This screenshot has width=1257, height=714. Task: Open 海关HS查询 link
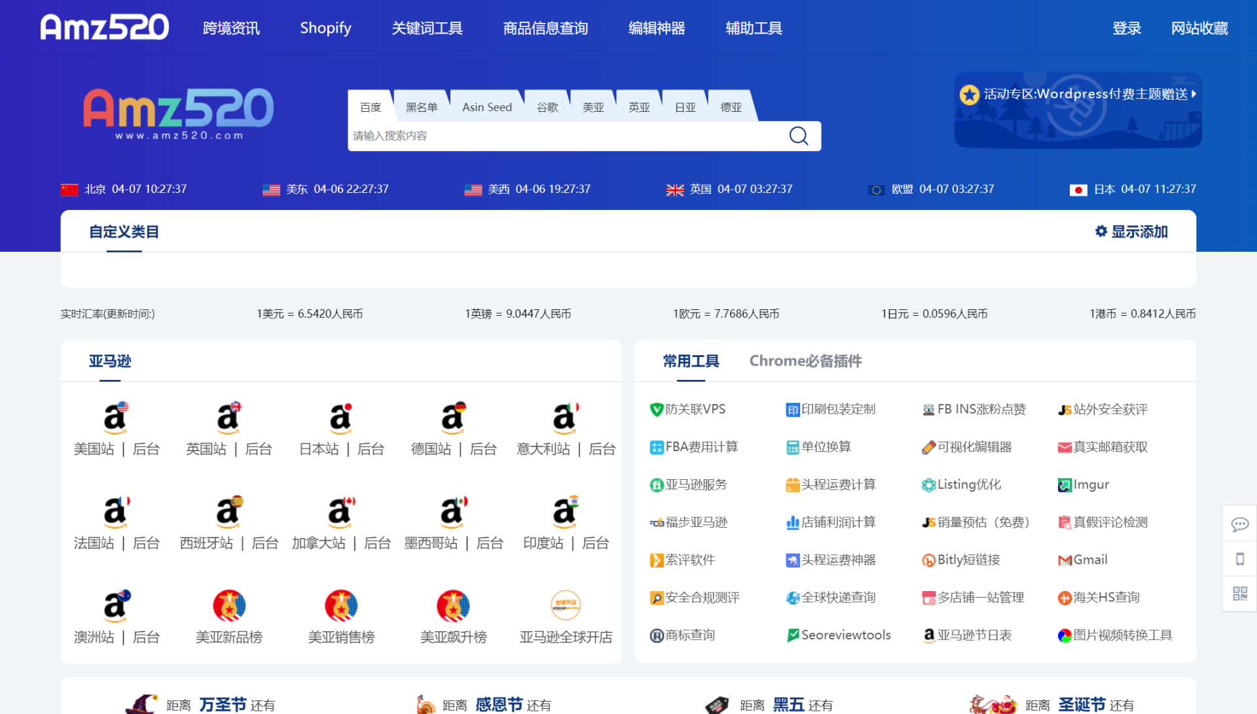click(x=1099, y=597)
